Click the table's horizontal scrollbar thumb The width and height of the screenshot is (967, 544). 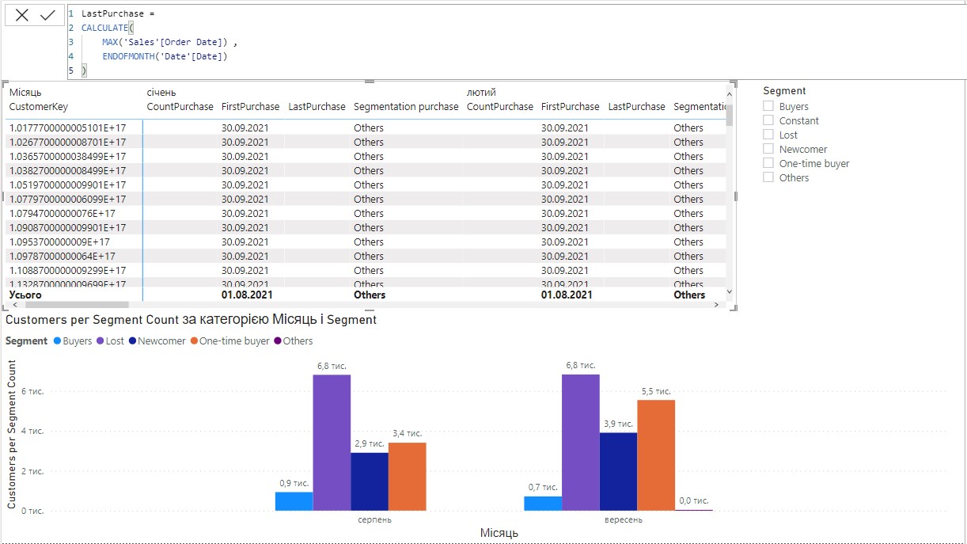click(76, 304)
